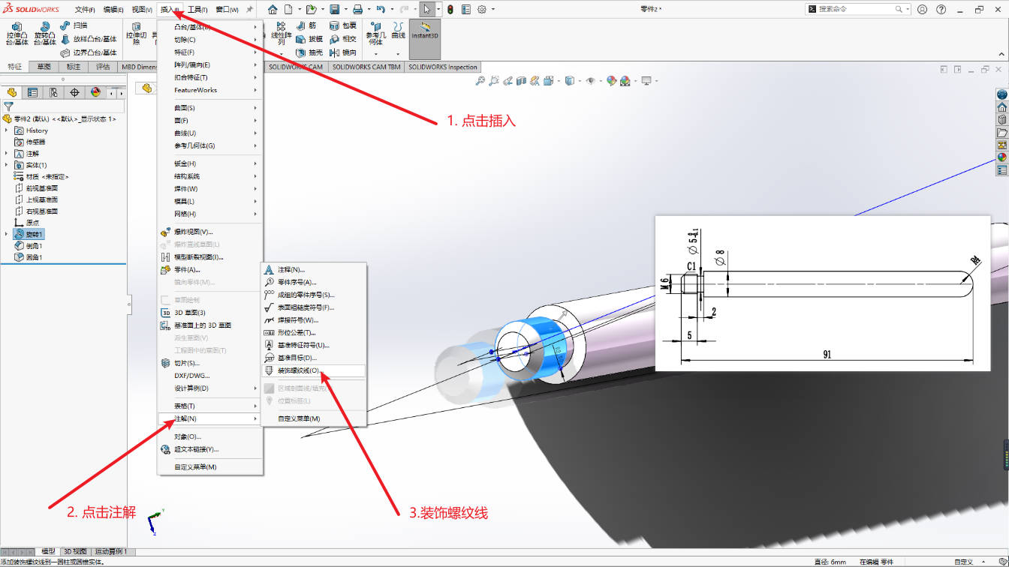The width and height of the screenshot is (1009, 567).
Task: Switch to the SOLIDWORKS Inspection tab
Action: [x=443, y=67]
